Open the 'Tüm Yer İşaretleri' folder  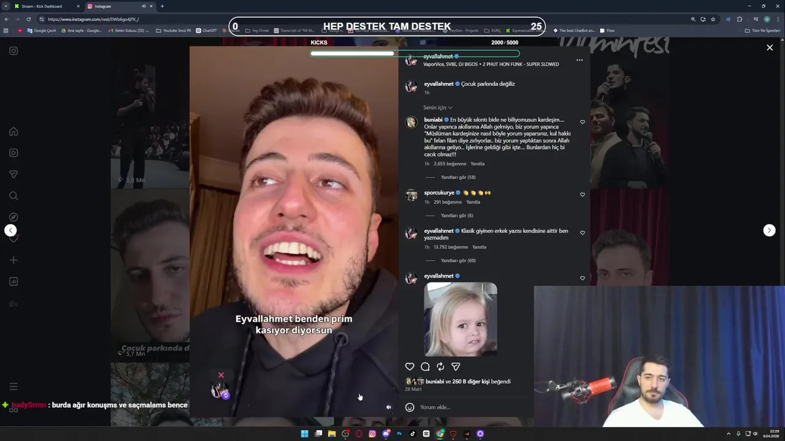[762, 31]
